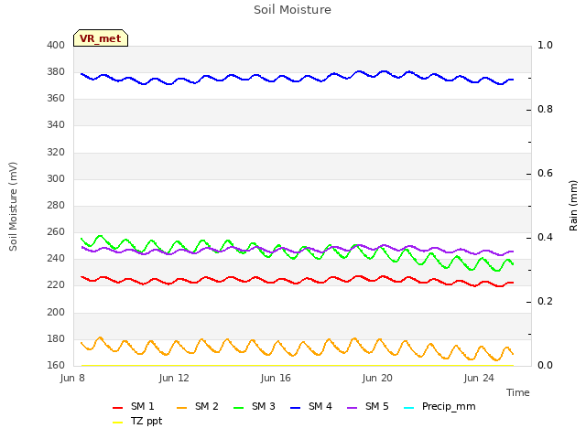
Task: Click the Jun 24 x-axis tick label
Action: click(x=479, y=378)
